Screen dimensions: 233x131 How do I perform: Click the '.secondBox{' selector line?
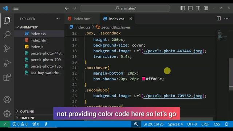click(x=97, y=90)
